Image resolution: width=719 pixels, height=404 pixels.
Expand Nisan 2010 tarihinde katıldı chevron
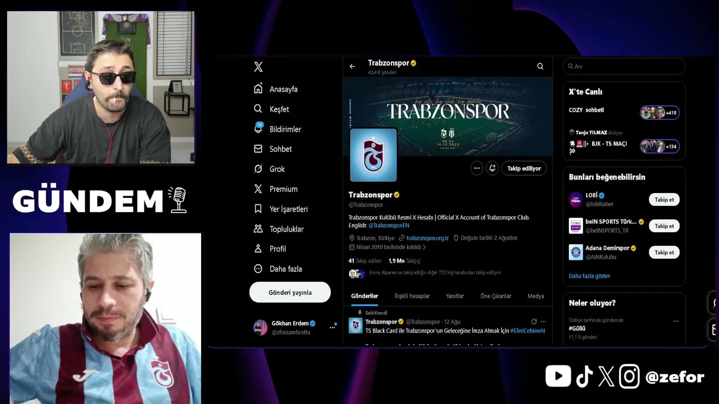[x=424, y=247]
